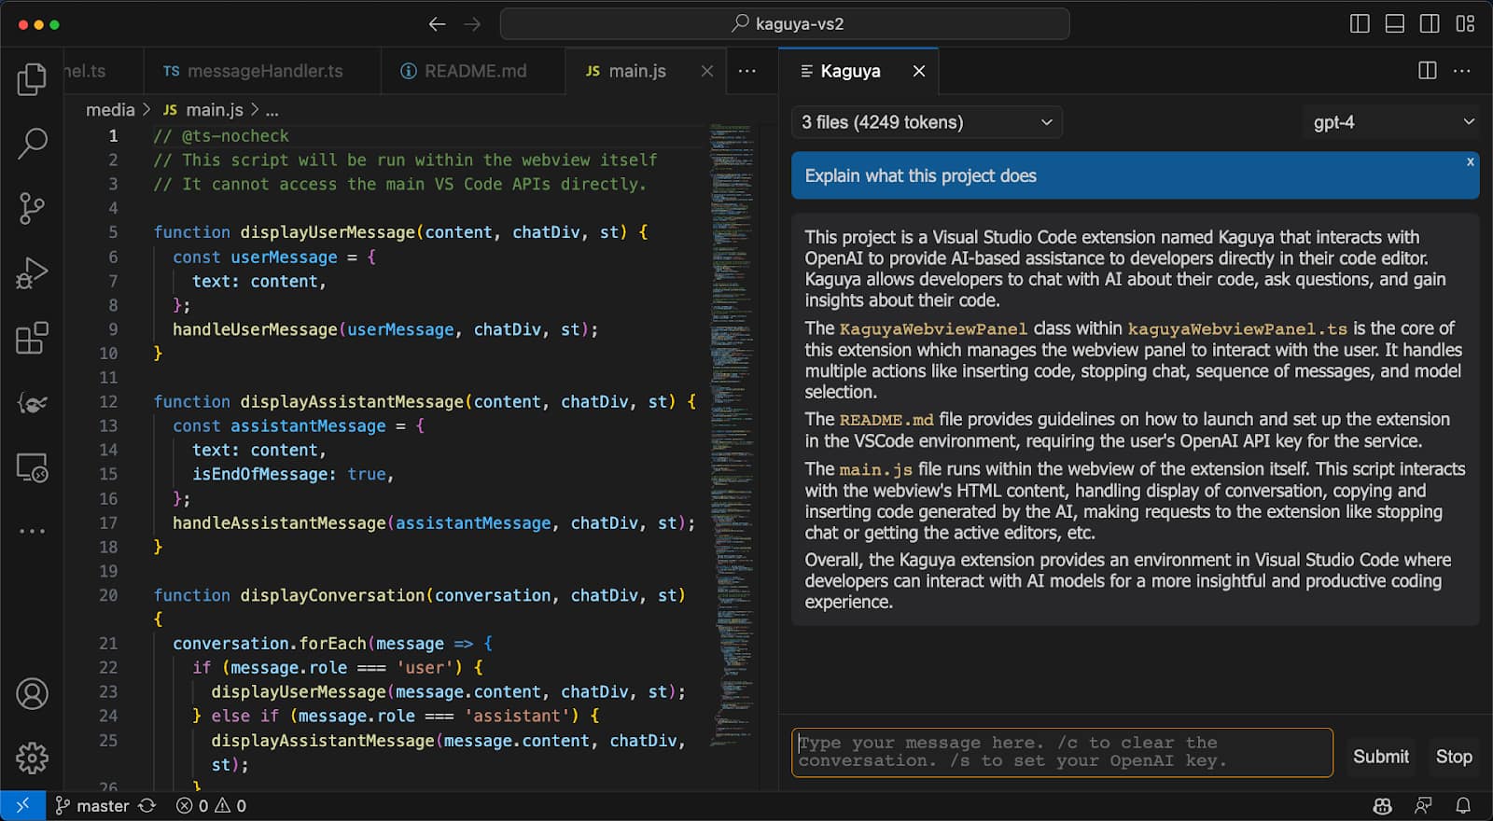Open editor more actions ellipsis beside main.js tab
This screenshot has height=821, width=1493.
click(747, 71)
